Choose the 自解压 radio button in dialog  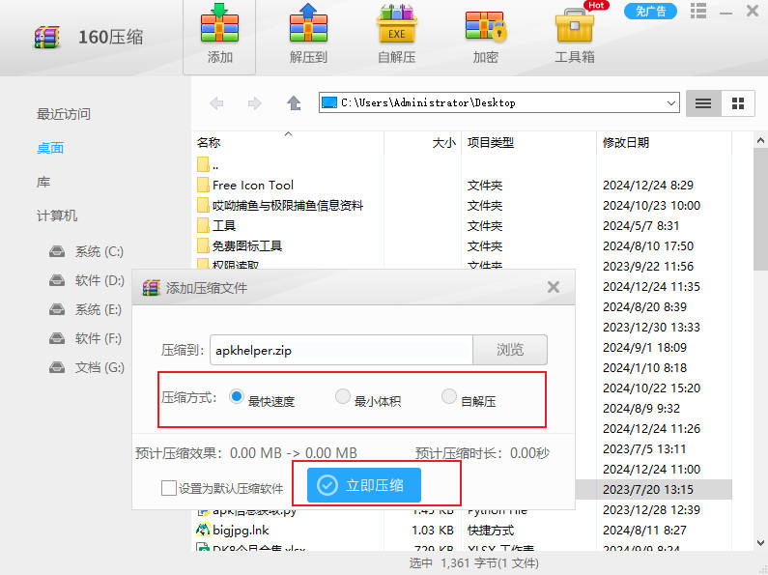(448, 396)
